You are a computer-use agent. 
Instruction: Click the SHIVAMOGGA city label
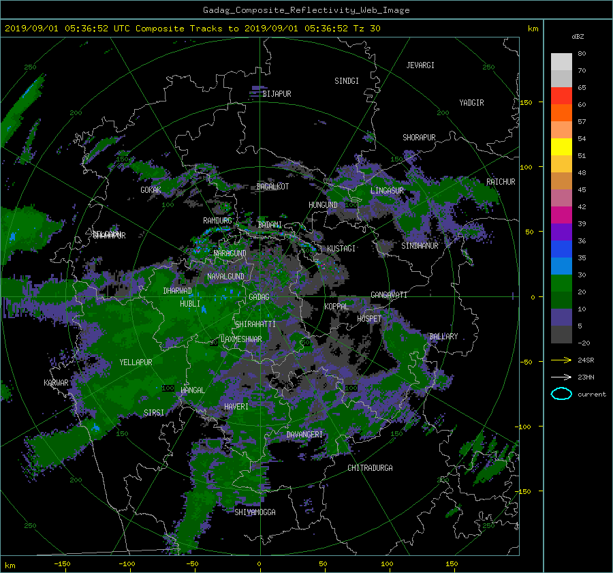[255, 512]
